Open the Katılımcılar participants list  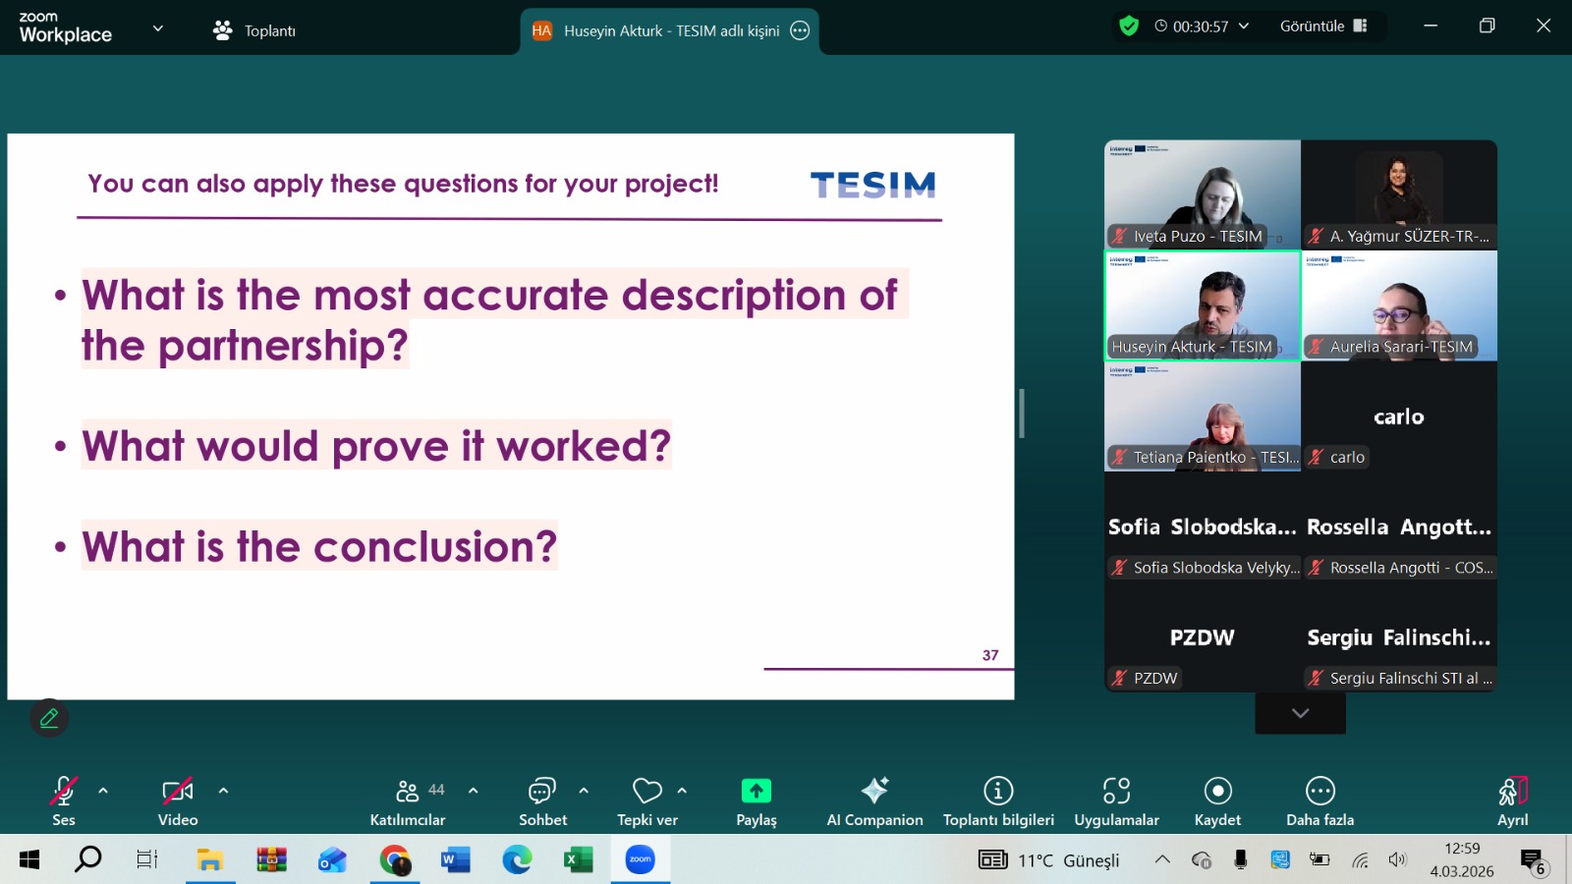pos(408,801)
